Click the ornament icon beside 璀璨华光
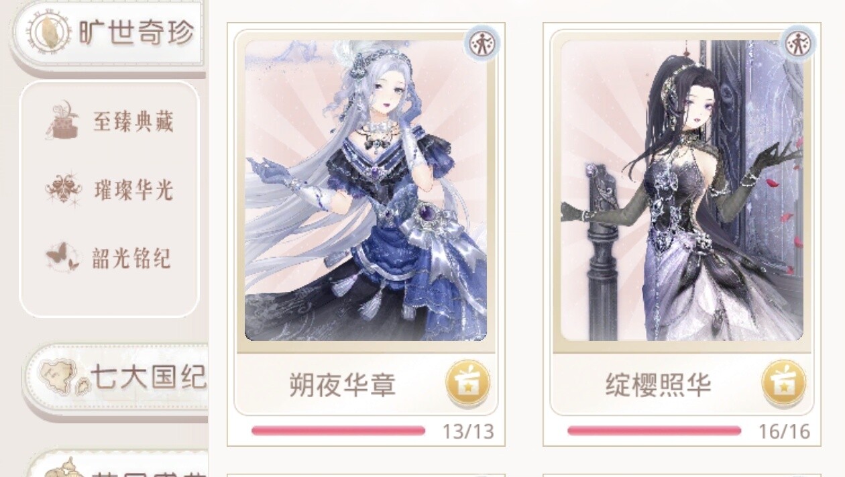Image resolution: width=845 pixels, height=477 pixels. coord(64,189)
